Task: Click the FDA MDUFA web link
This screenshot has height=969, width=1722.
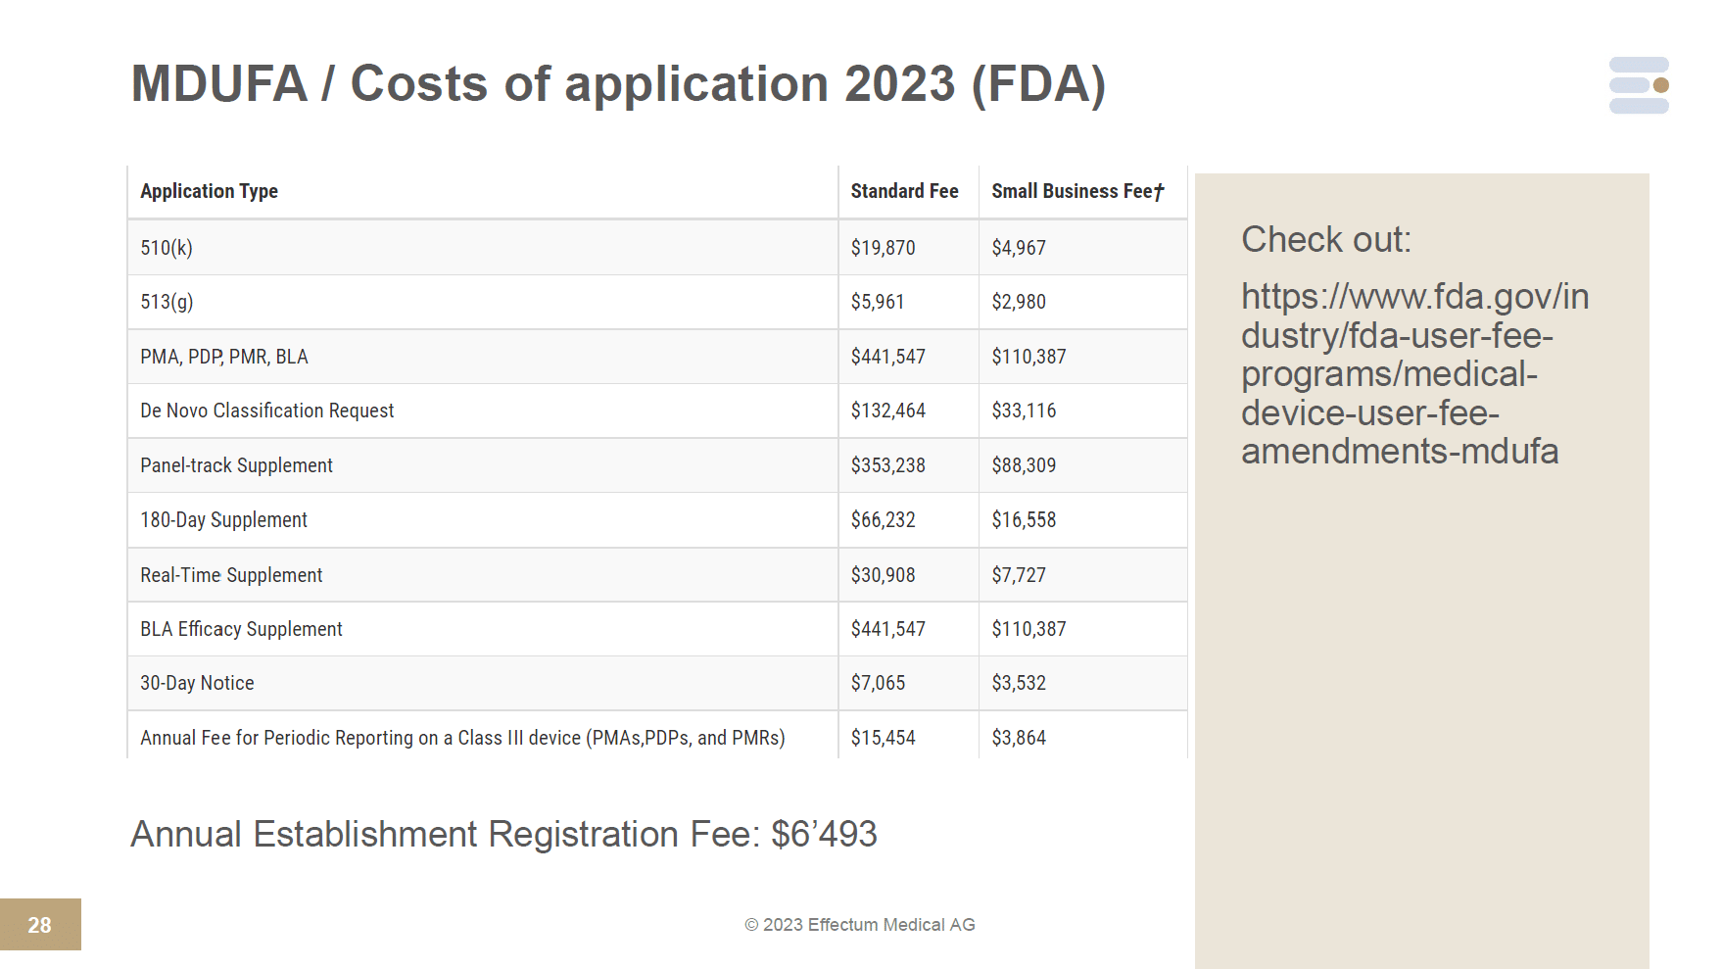Action: pos(1413,373)
